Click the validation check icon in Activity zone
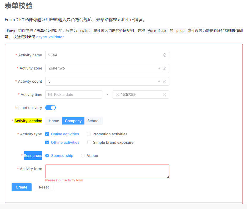The image size is (247, 209). (x=164, y=68)
